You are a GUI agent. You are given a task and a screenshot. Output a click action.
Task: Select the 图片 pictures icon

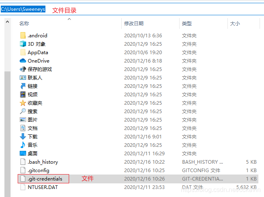(23, 120)
